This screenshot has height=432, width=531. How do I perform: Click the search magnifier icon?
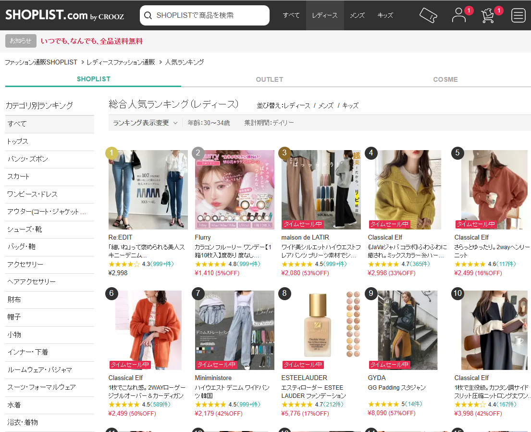coord(148,15)
